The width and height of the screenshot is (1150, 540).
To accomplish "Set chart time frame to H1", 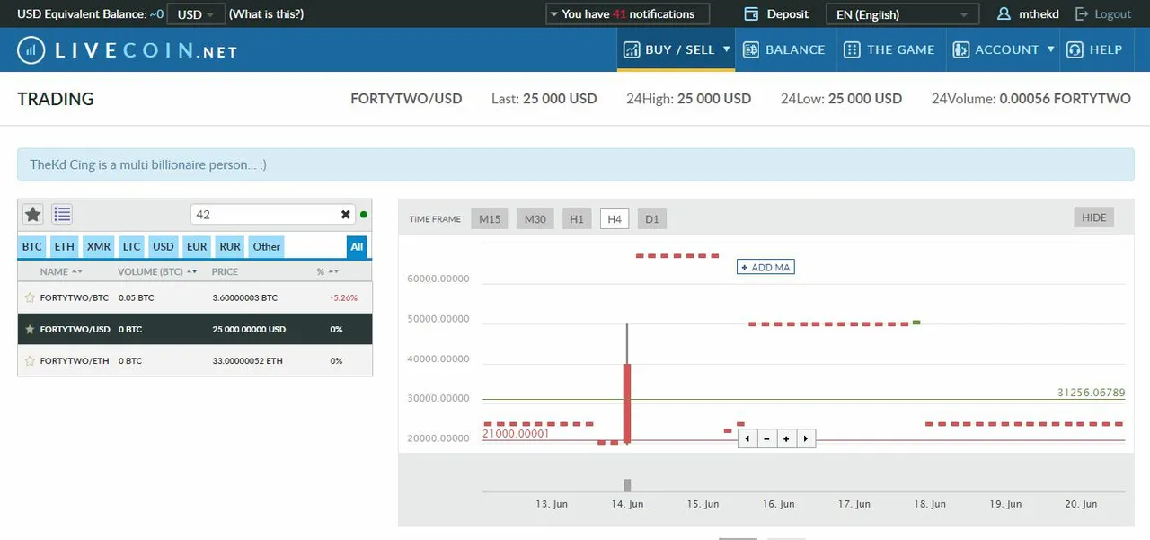I will click(577, 219).
